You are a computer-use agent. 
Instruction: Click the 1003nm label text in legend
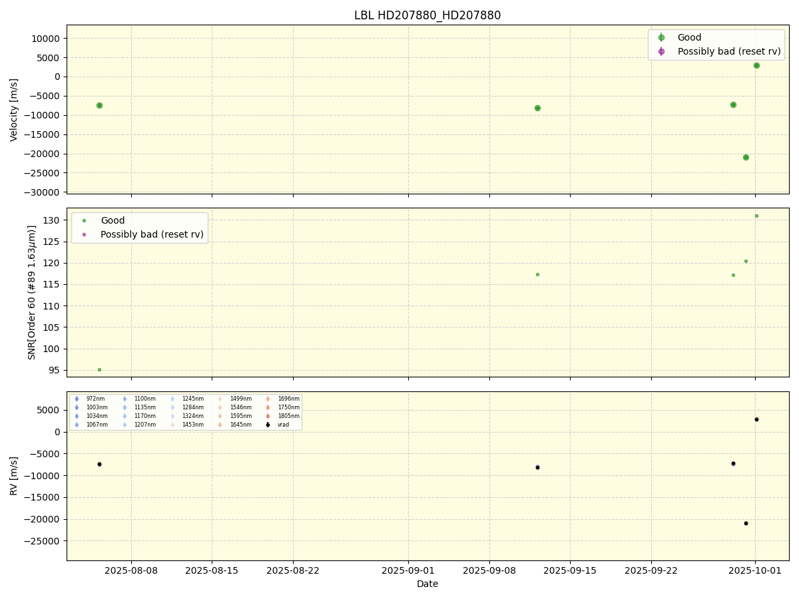pos(97,407)
